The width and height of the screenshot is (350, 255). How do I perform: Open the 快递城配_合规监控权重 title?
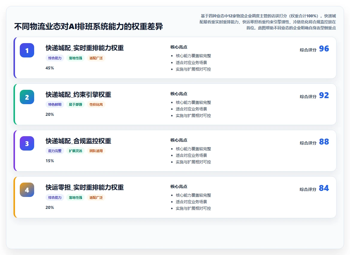click(x=78, y=141)
